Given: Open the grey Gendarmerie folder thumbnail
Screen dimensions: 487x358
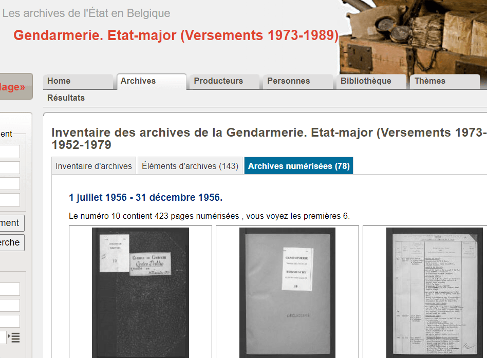Looking at the screenshot, I should (x=287, y=293).
